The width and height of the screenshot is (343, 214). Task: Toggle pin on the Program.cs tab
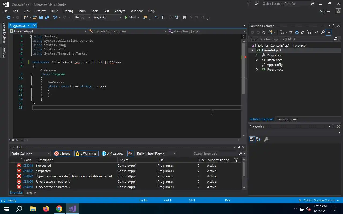tap(29, 26)
